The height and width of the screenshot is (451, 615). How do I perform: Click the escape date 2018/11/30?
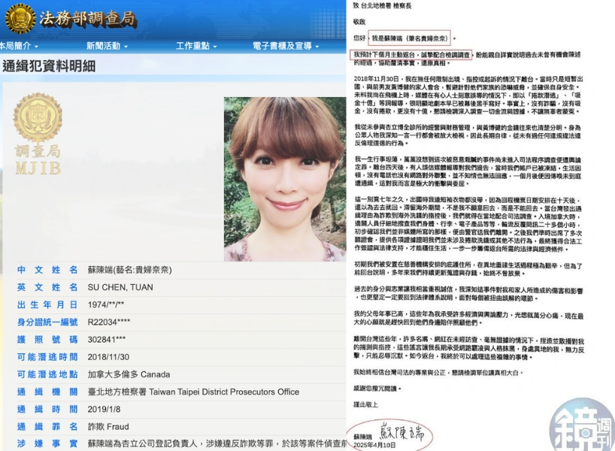pos(108,357)
